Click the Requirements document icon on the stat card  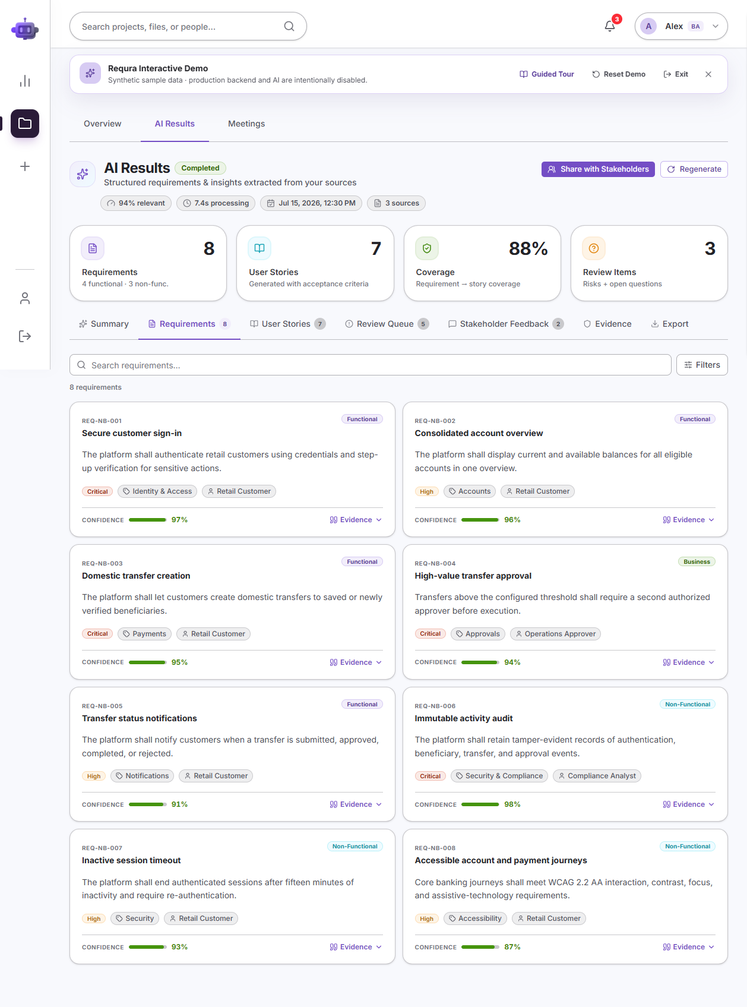[x=93, y=248]
